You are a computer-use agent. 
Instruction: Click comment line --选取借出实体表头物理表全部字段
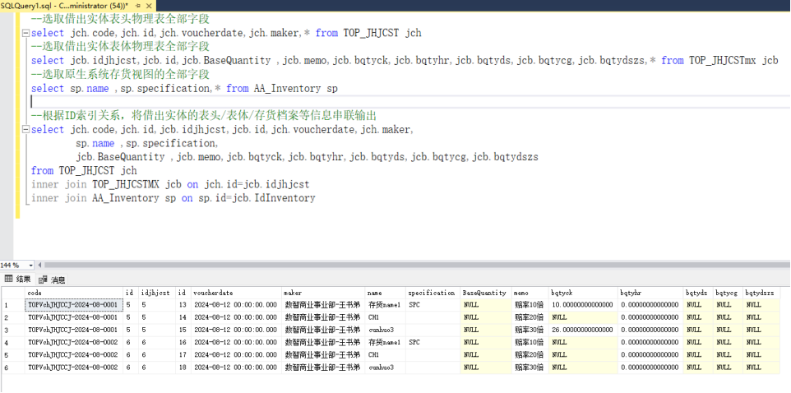120,19
